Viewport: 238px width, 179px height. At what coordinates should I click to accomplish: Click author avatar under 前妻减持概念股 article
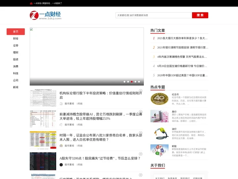click(x=61, y=125)
